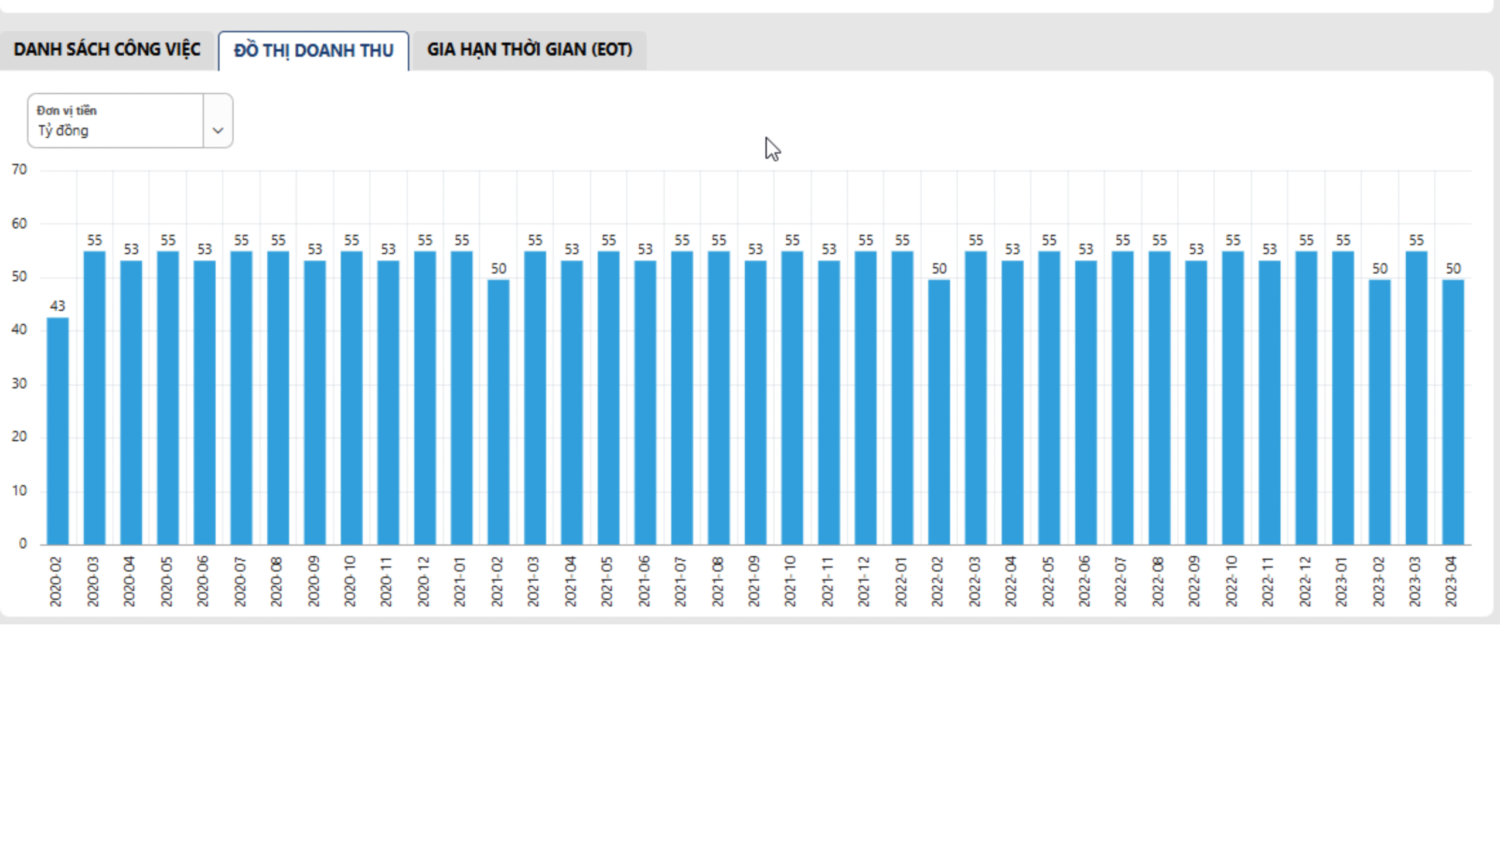Click the 2020-12 x-axis label
The image size is (1500, 844).
pyautogui.click(x=424, y=581)
